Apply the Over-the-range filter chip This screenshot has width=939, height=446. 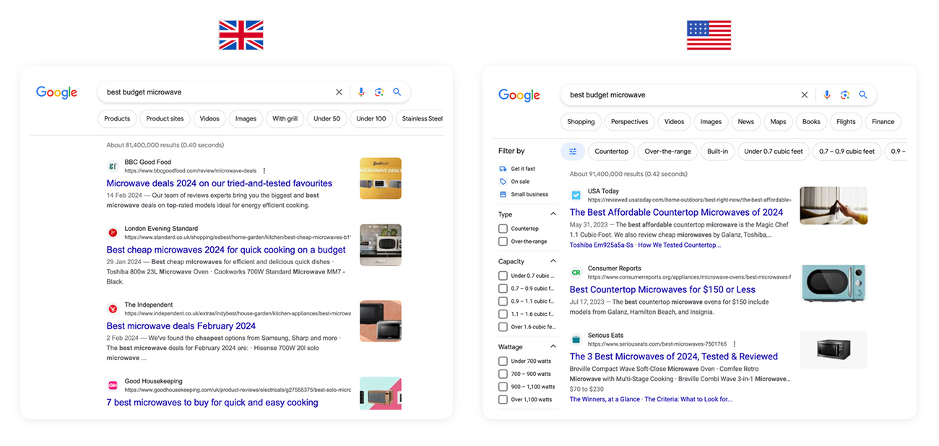(667, 152)
